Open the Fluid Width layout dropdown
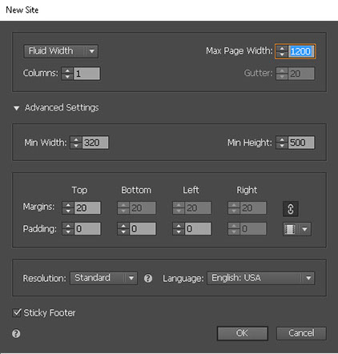Image resolution: width=338 pixels, height=354 pixels. click(x=61, y=51)
